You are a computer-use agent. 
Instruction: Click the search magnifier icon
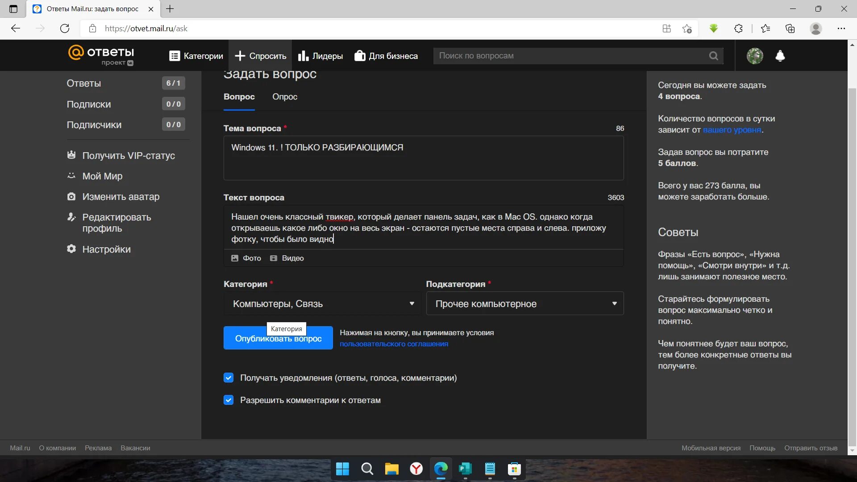coord(713,56)
